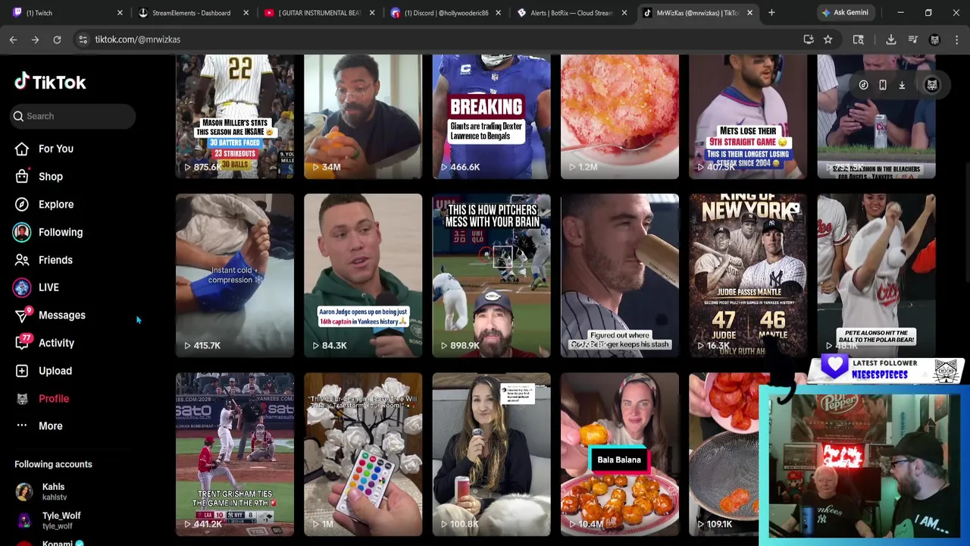Close the MrWizKas TikTok tab
This screenshot has height=546, width=970.
(749, 13)
